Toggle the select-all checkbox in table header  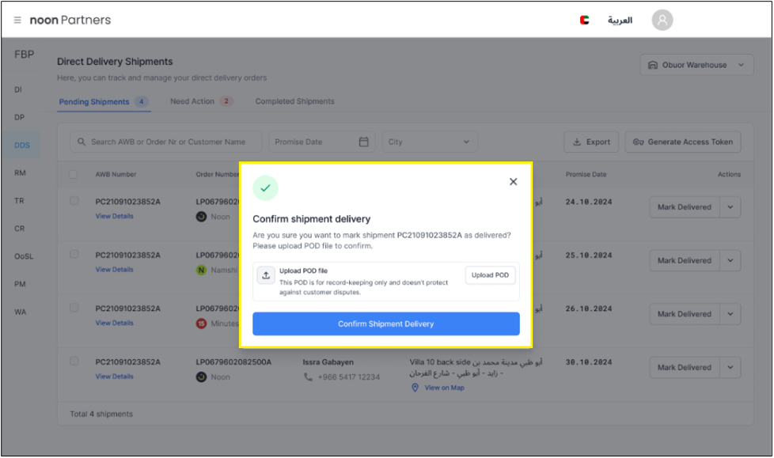tap(74, 174)
